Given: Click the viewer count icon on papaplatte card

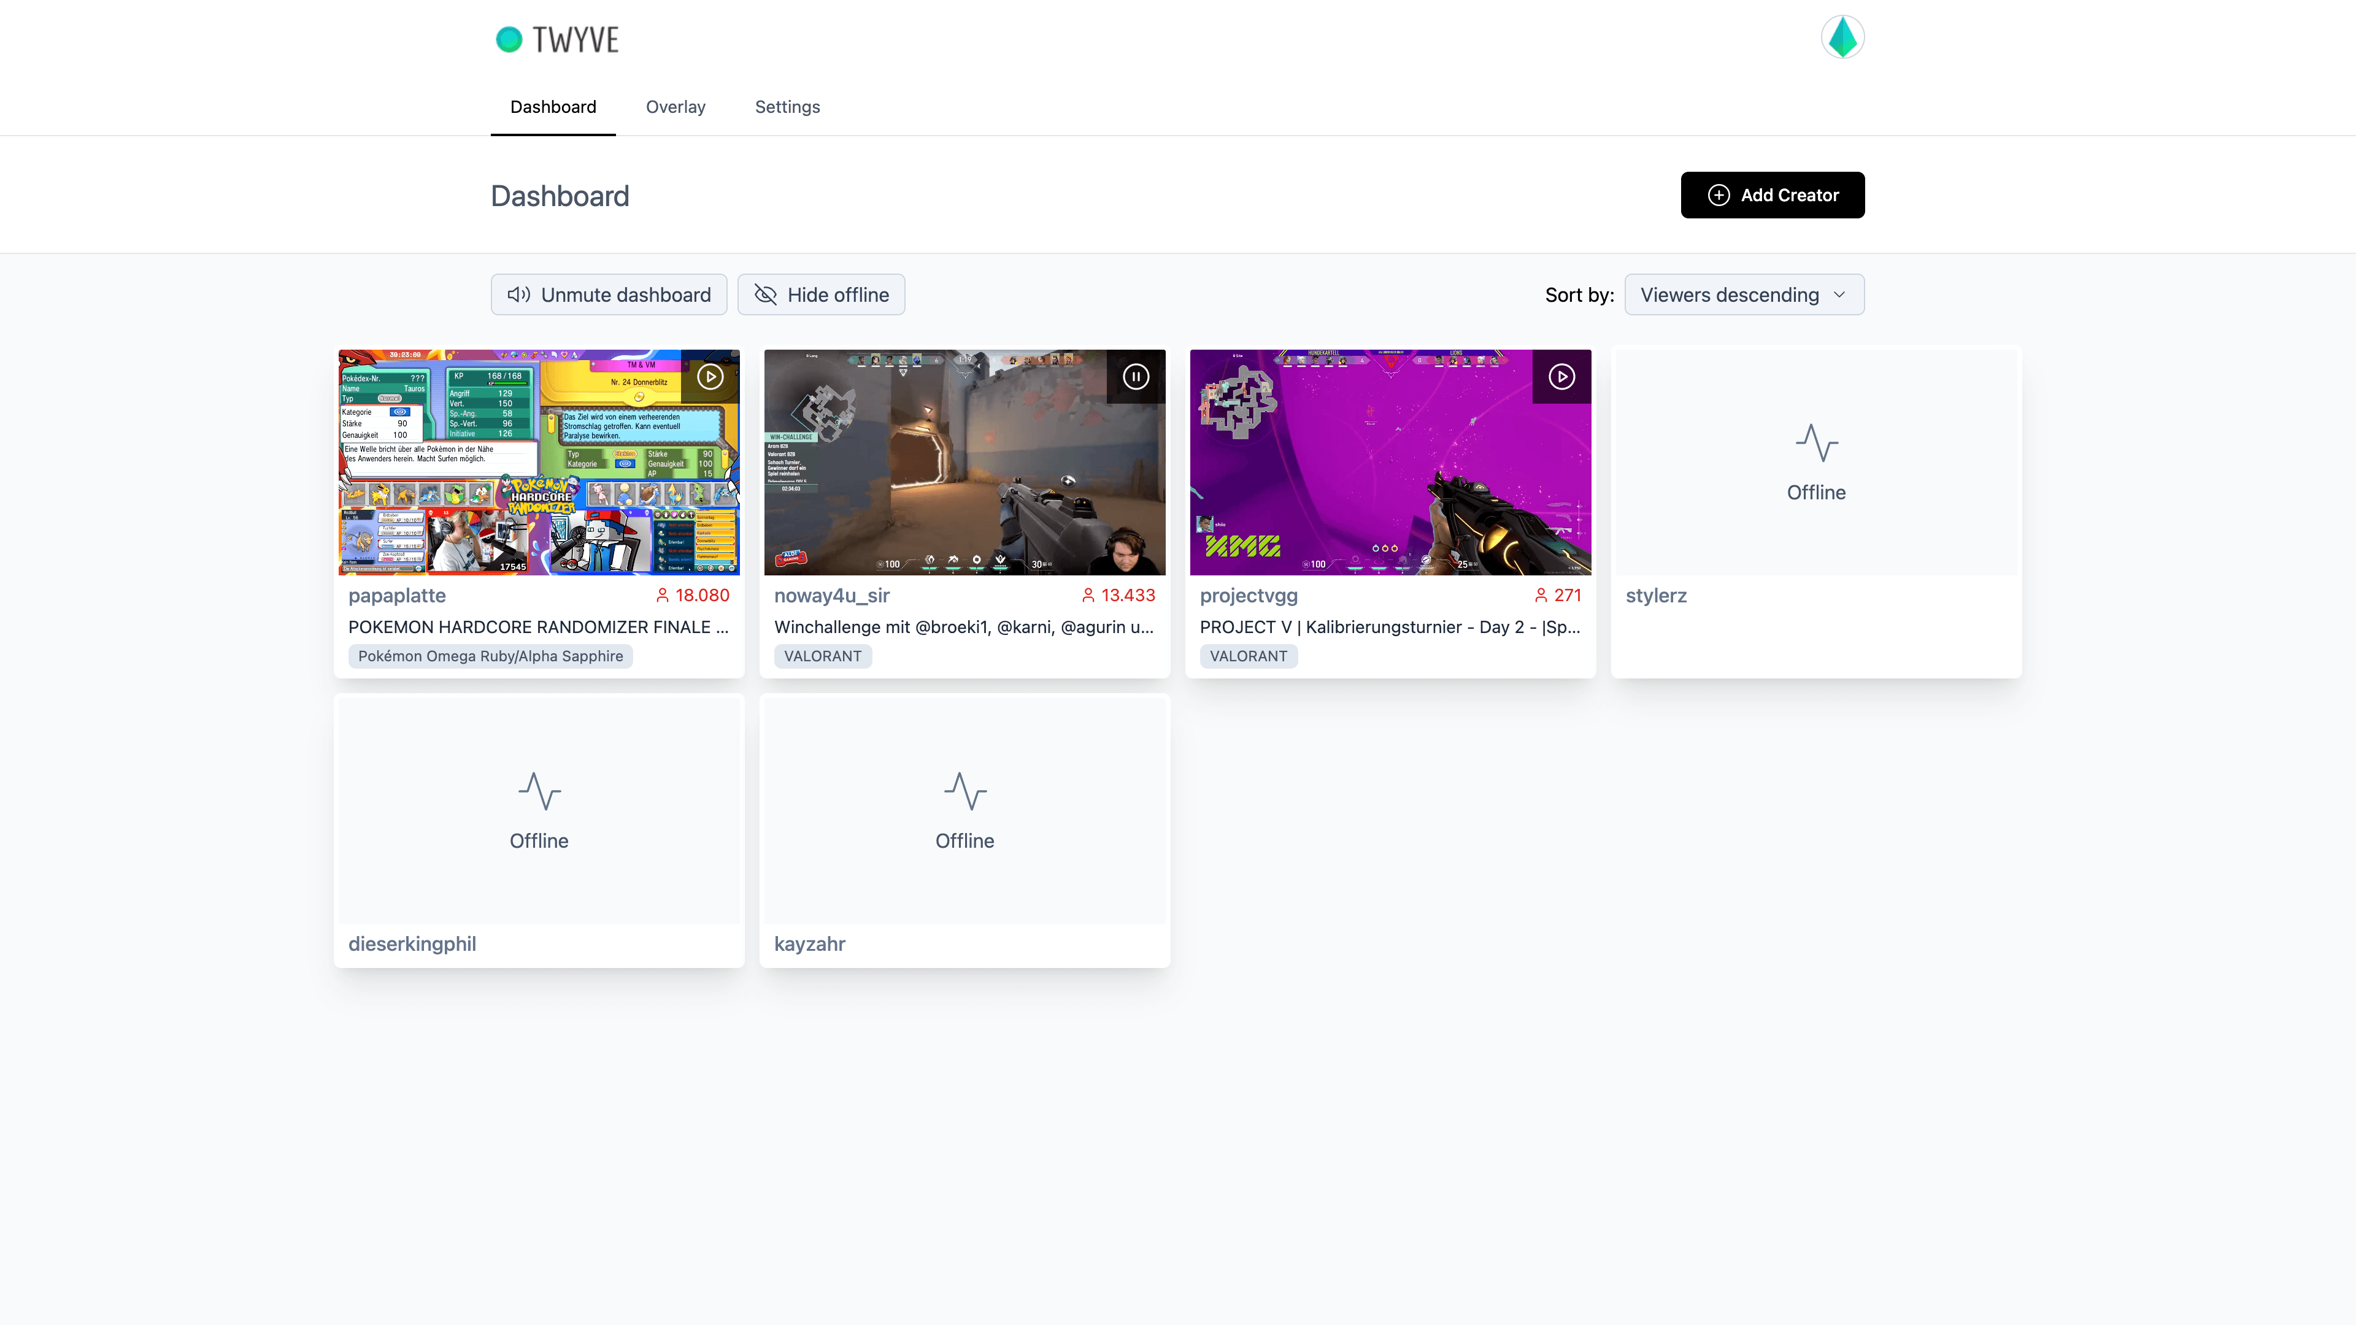Looking at the screenshot, I should click(x=662, y=595).
